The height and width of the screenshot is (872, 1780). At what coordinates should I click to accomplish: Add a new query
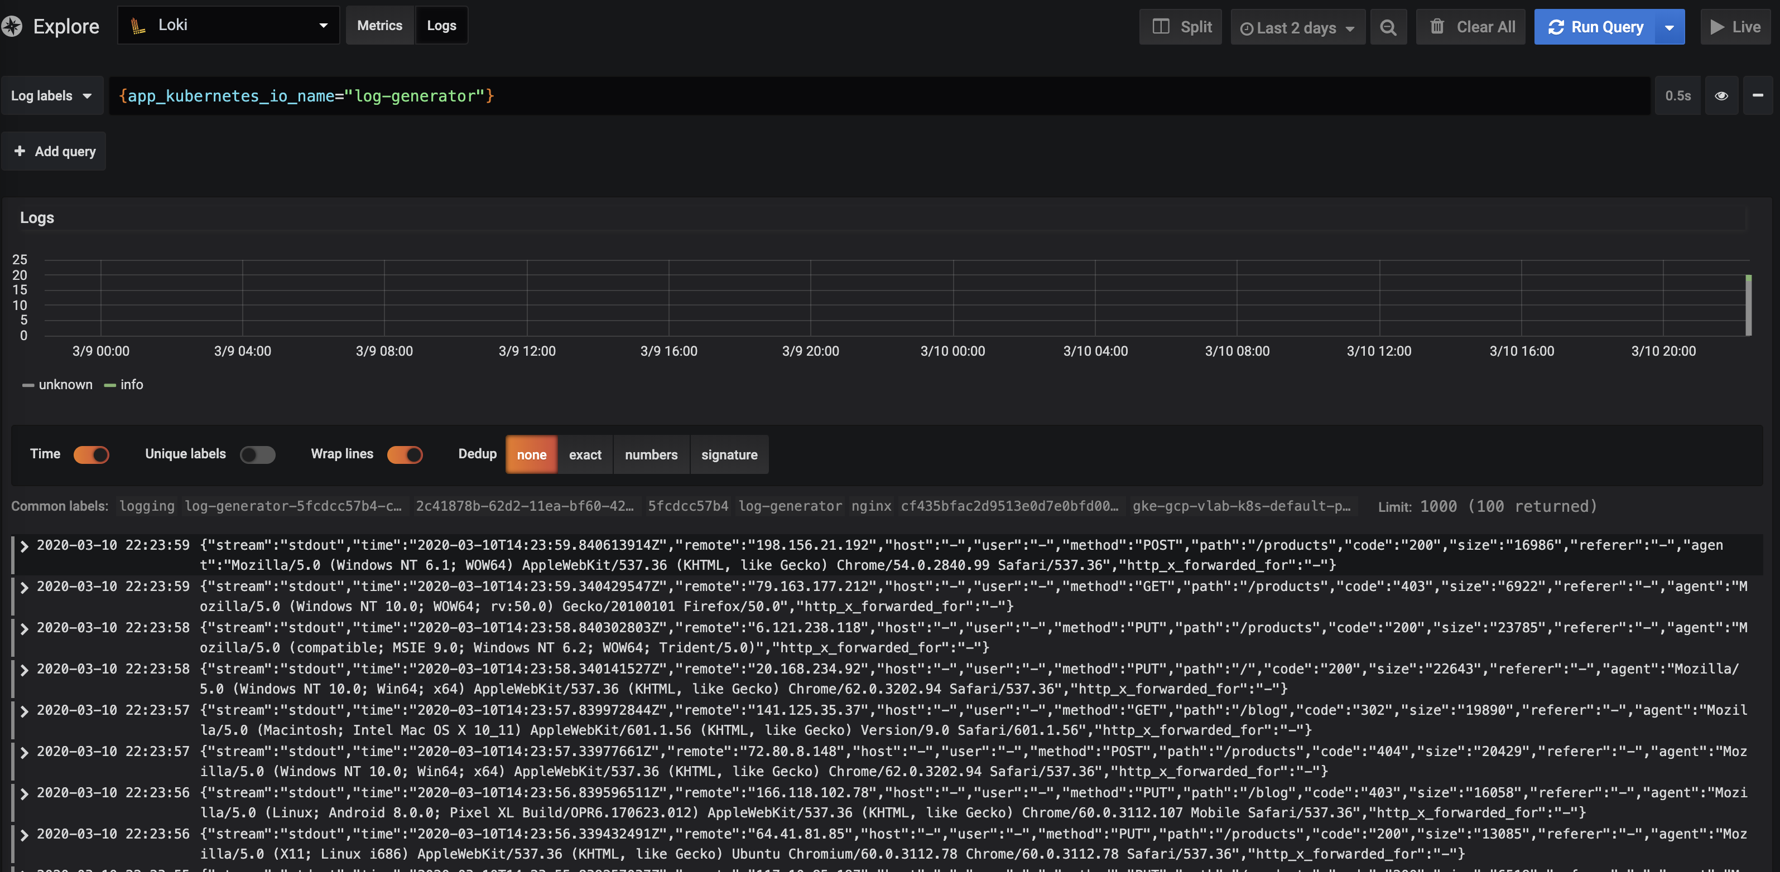coord(54,151)
